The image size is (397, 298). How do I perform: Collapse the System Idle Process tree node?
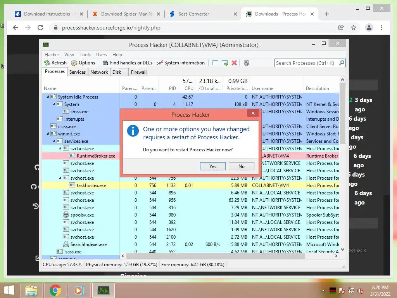48,97
